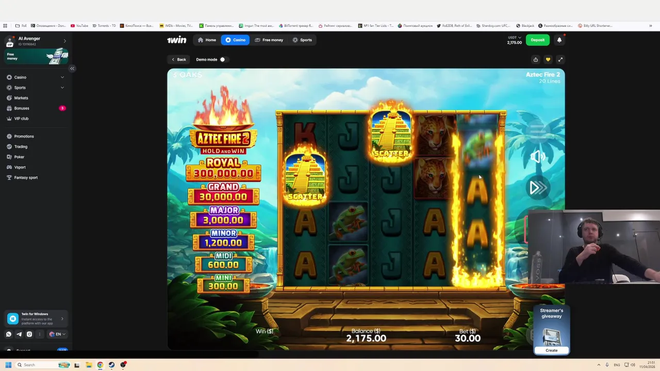Viewport: 660px width, 371px height.
Task: Open File Explorer from taskbar
Action: [x=89, y=365]
